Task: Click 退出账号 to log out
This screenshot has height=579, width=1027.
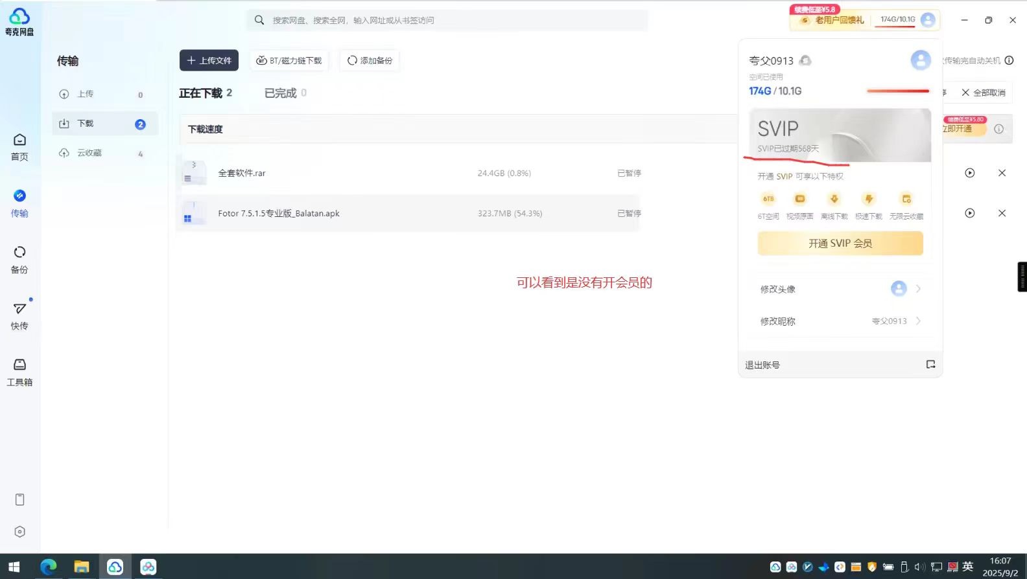Action: [762, 365]
